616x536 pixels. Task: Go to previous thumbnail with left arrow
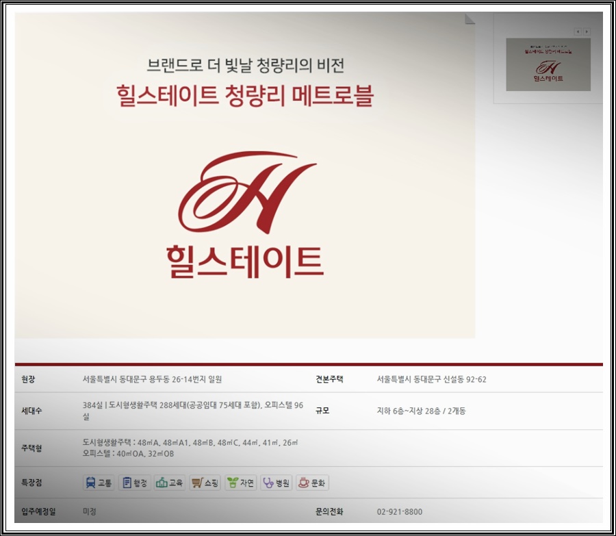point(578,31)
